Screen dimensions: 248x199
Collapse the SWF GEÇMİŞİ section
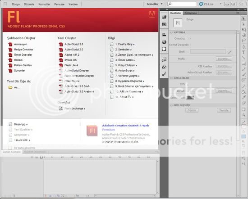pyautogui.click(x=171, y=105)
